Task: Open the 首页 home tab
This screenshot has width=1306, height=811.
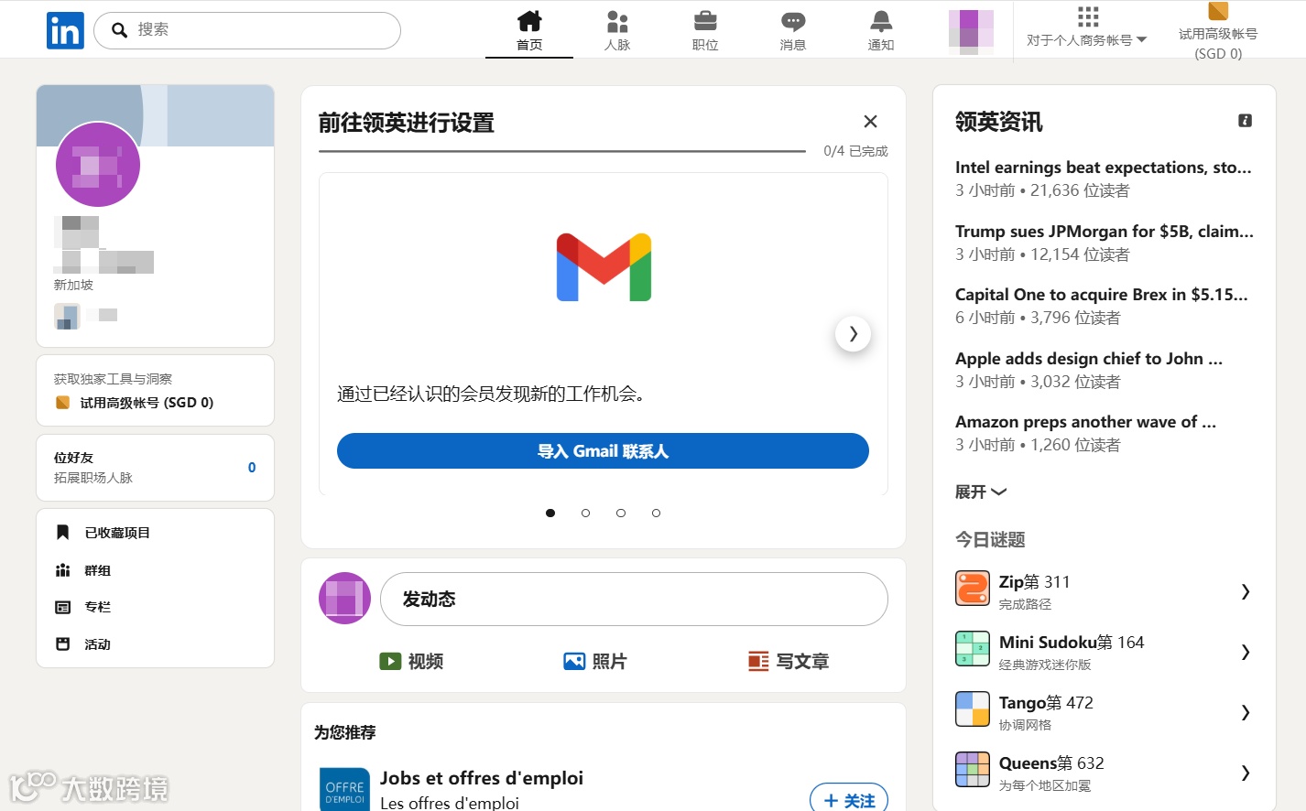Action: pos(529,30)
